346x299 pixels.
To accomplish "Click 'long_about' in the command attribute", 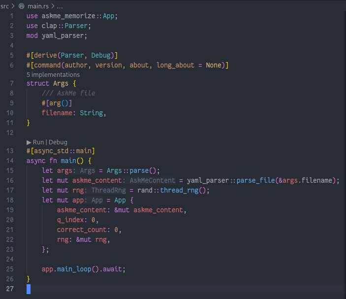I will pos(175,66).
